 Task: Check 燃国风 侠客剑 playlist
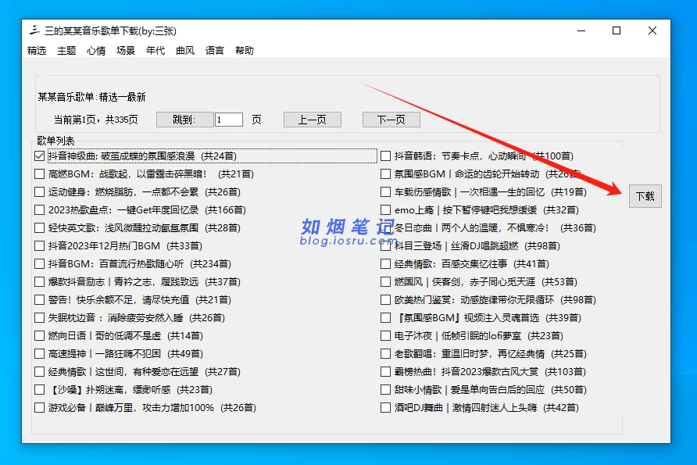pos(386,282)
